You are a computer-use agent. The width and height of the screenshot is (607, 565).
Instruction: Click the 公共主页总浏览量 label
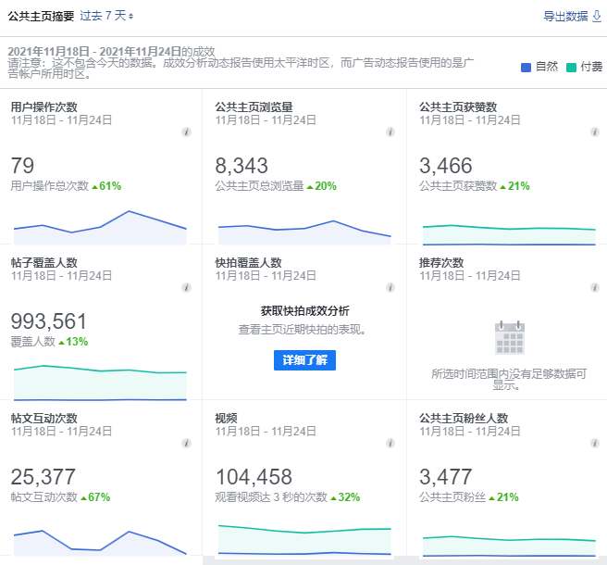point(259,186)
